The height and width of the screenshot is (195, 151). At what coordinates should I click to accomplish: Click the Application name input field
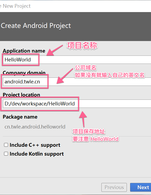pyautogui.click(x=77, y=60)
